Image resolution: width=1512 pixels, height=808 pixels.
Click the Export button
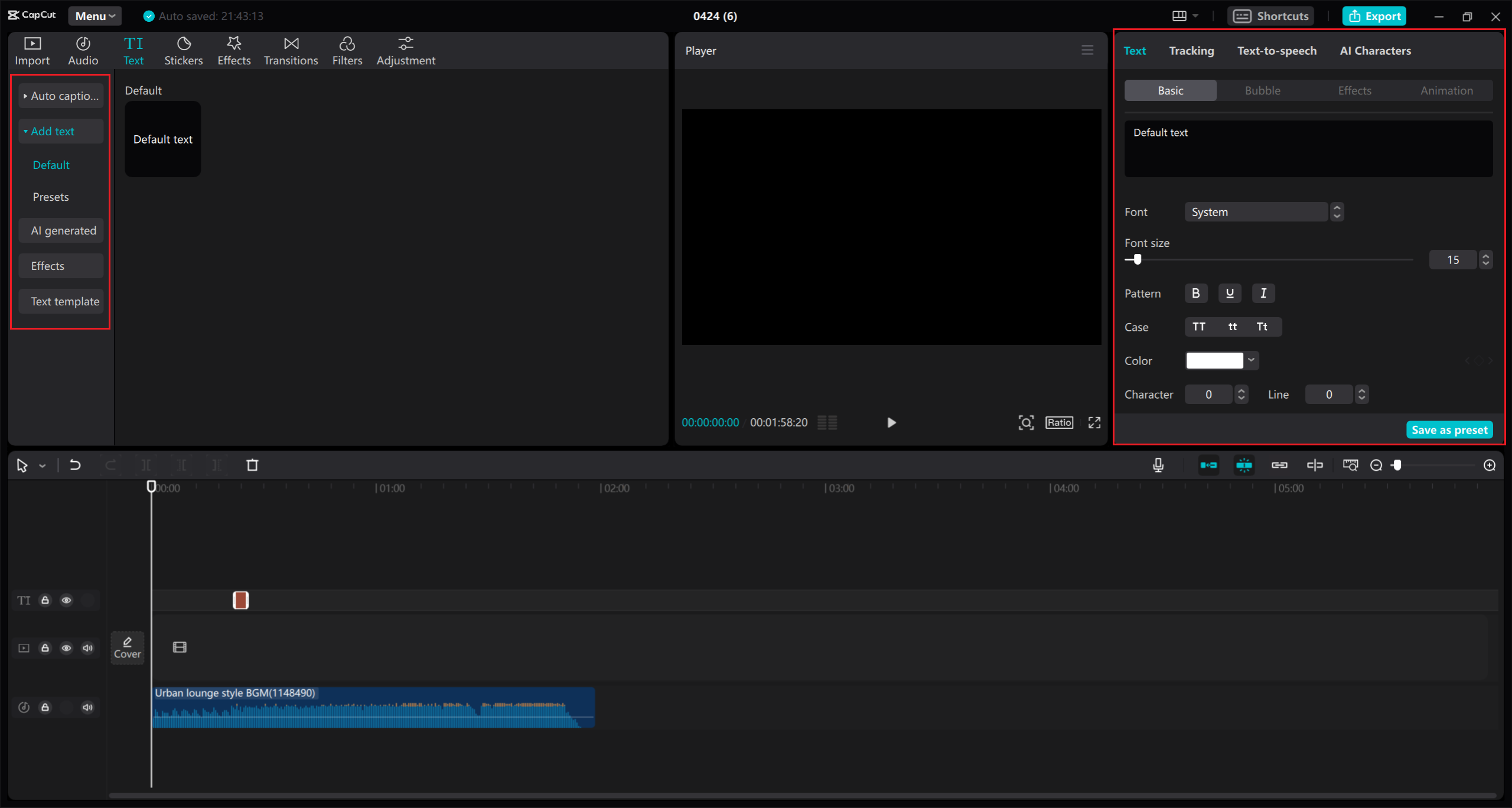(x=1374, y=16)
